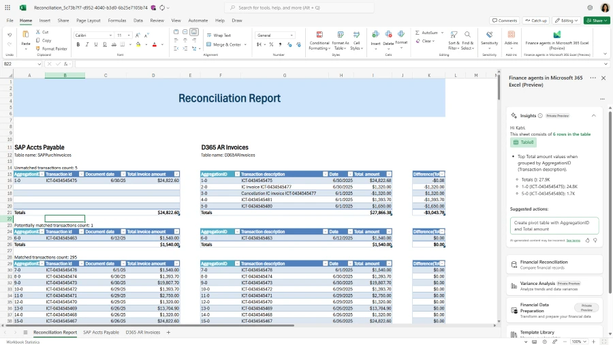Open the Sensitivity label icon
The image size is (613, 345).
coord(489,35)
